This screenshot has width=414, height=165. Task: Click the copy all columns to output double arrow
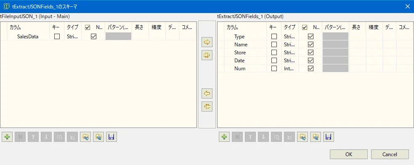(x=207, y=55)
